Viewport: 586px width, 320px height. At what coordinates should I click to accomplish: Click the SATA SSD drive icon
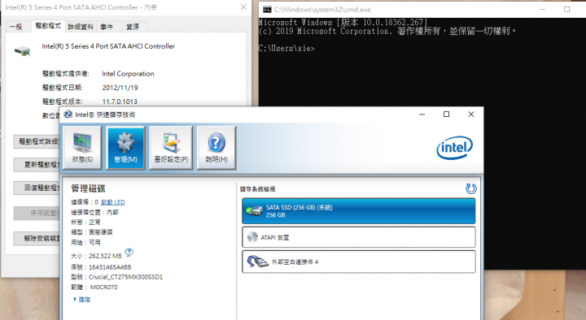(x=255, y=211)
